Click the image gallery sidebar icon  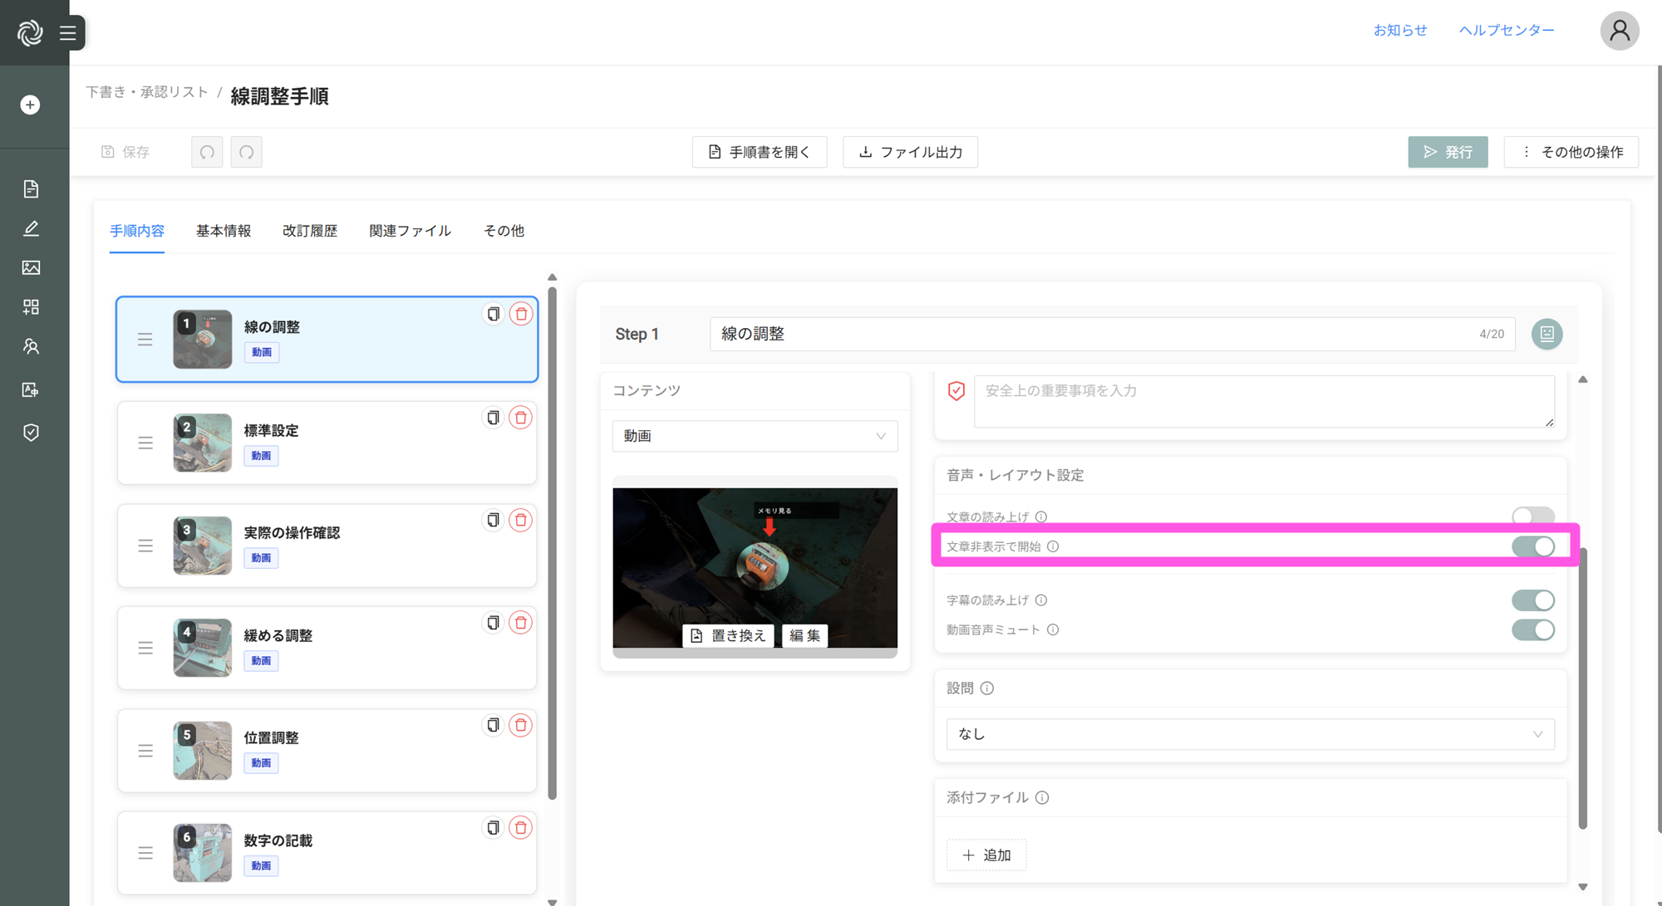[x=31, y=267]
